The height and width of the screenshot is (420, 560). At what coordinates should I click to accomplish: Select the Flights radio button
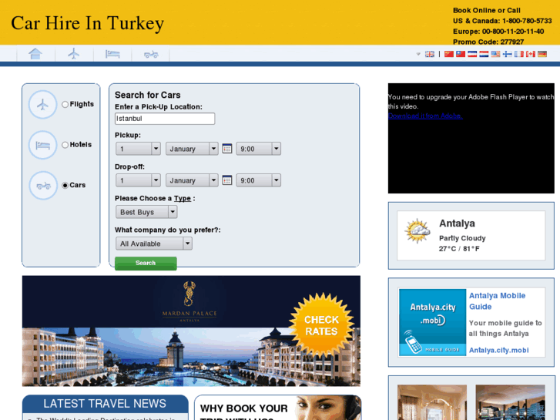[x=65, y=104]
